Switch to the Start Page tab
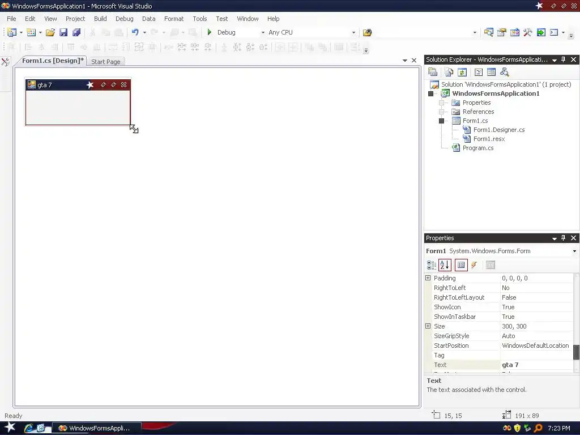 (x=106, y=62)
